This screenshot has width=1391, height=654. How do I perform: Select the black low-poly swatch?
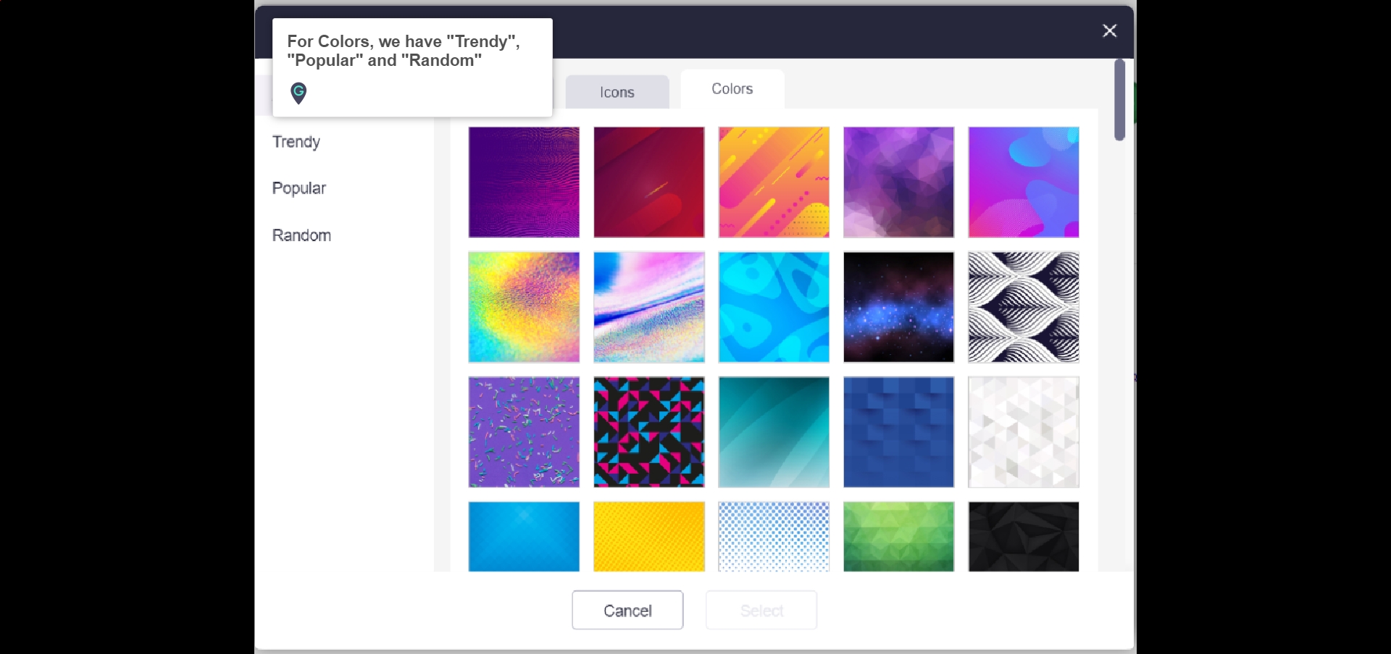[x=1024, y=537]
